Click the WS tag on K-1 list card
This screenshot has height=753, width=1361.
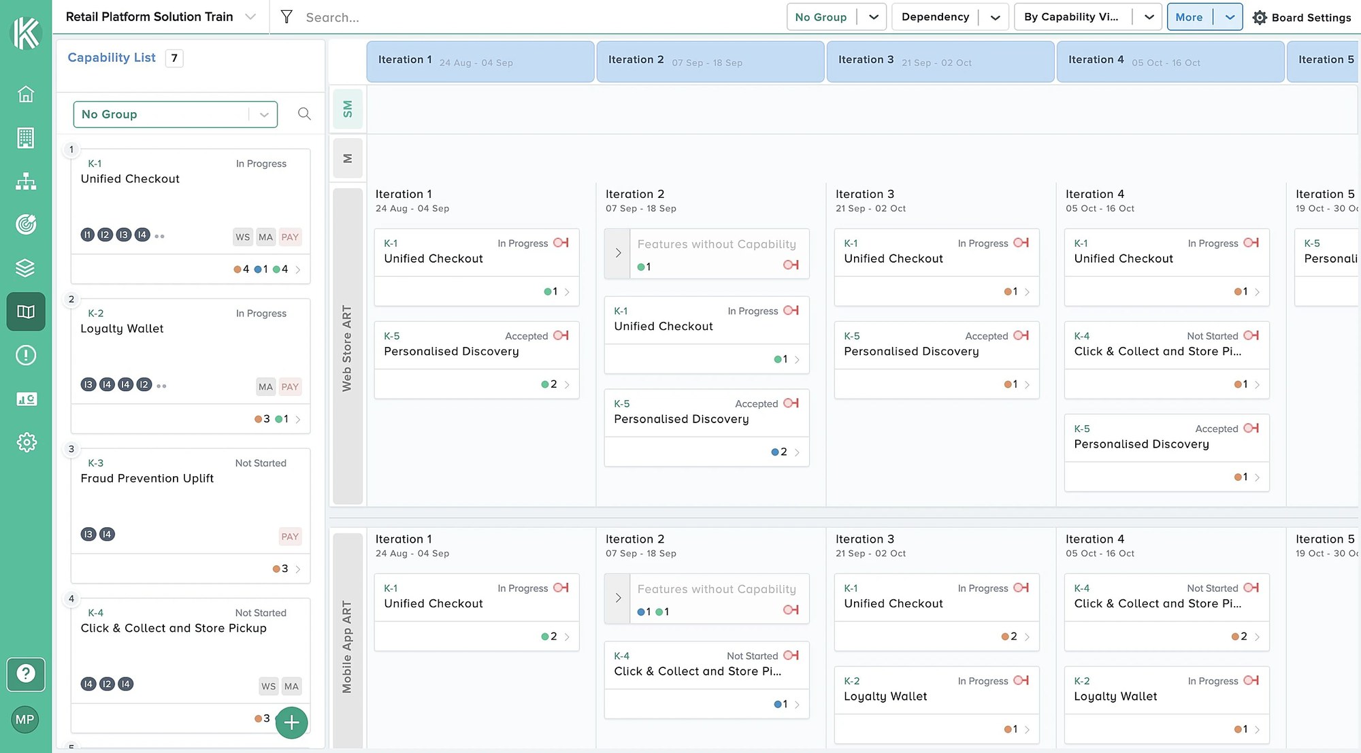click(x=243, y=237)
